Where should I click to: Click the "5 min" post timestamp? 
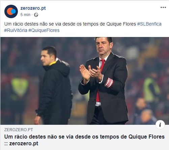(x=25, y=15)
